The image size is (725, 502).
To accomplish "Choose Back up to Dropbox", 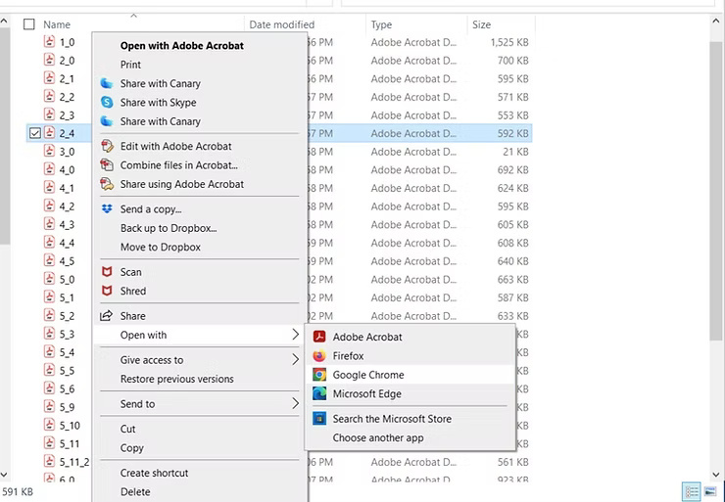I will (169, 228).
